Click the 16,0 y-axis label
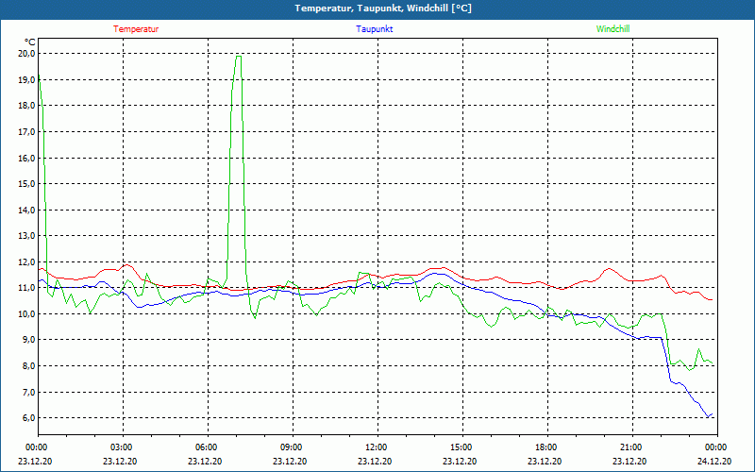This screenshot has height=472, width=755. point(26,158)
